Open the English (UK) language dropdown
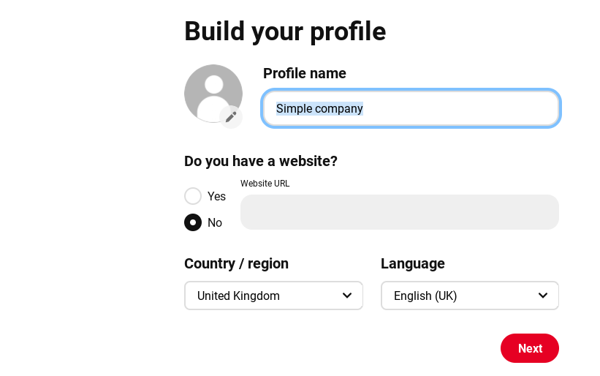 470,296
